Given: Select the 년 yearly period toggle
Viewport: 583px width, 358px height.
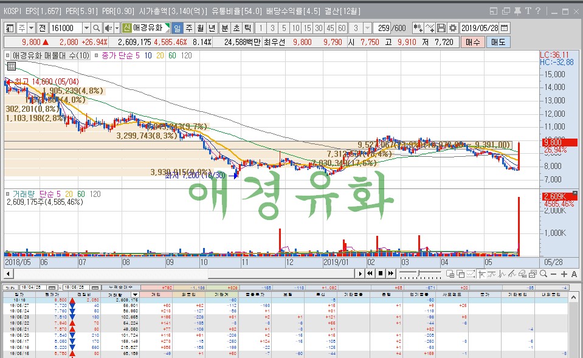Looking at the screenshot, I should 212,28.
